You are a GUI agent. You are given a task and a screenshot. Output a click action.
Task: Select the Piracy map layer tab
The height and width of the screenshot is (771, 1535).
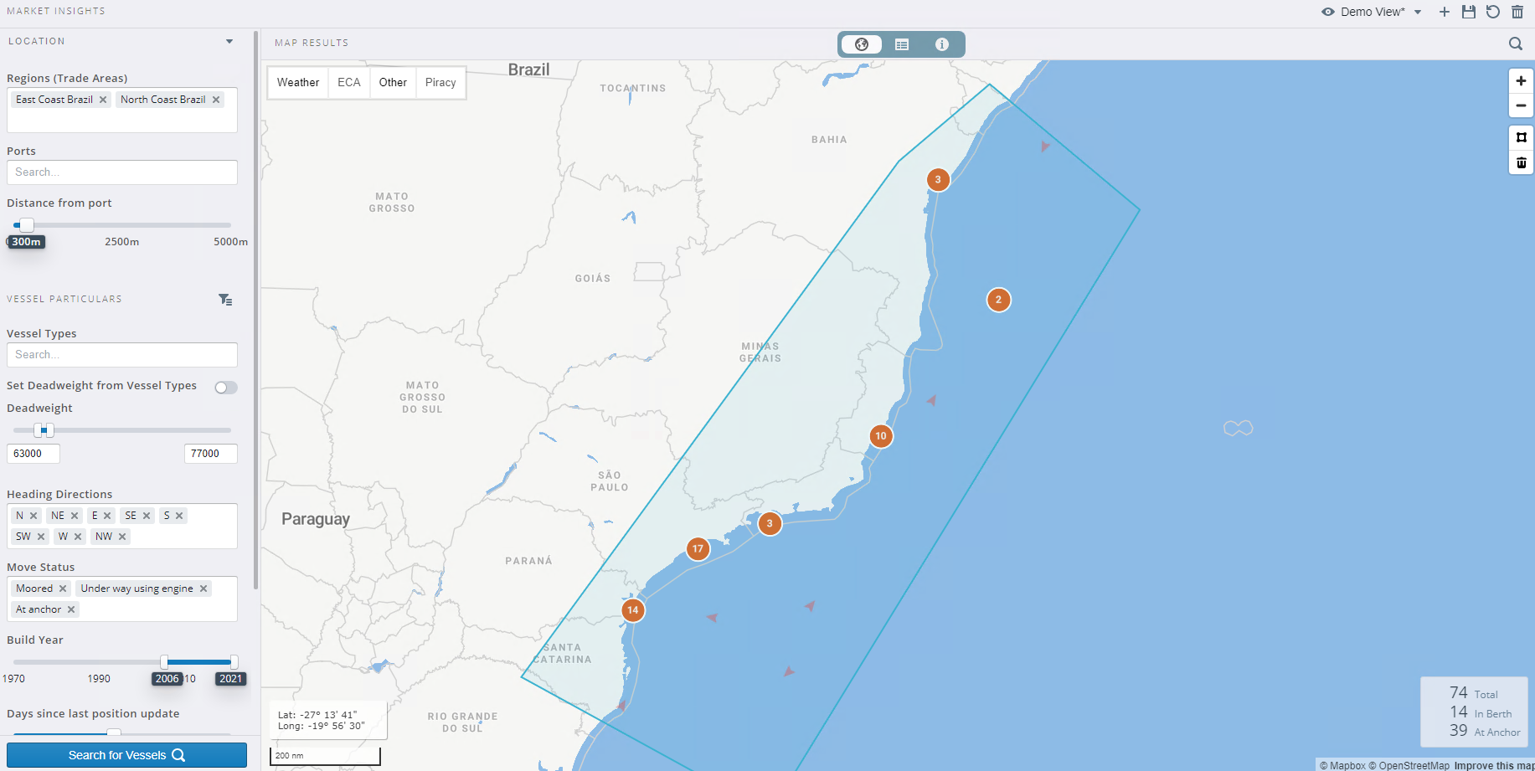click(440, 82)
